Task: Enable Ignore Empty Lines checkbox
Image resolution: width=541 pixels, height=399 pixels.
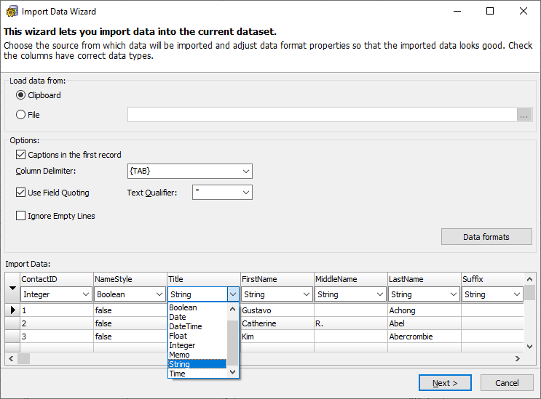Action: (x=20, y=216)
